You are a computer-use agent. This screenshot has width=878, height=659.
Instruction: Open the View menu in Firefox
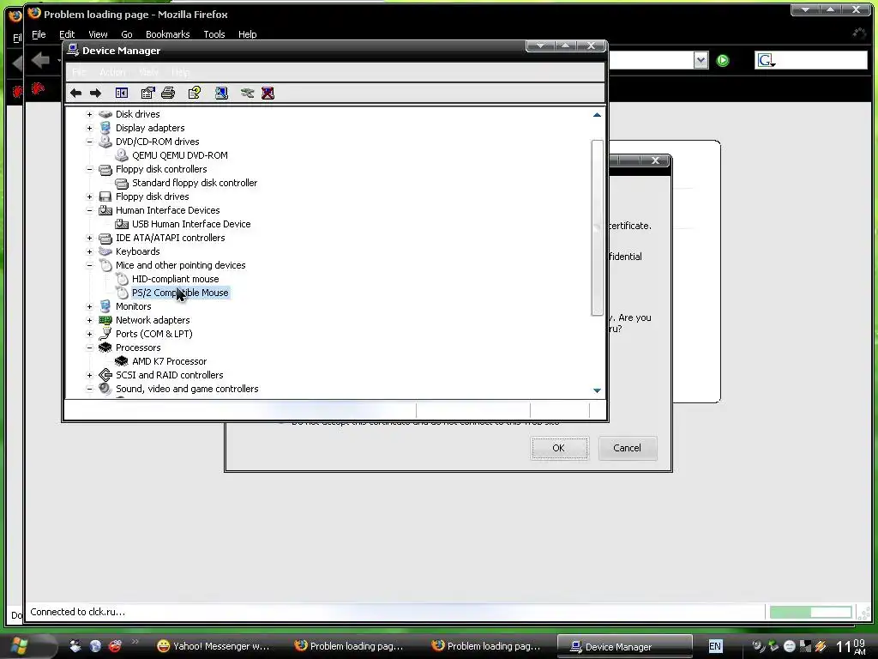pyautogui.click(x=98, y=34)
